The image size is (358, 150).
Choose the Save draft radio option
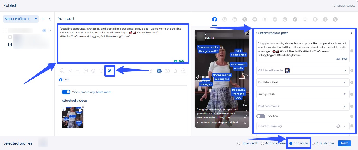(239, 143)
